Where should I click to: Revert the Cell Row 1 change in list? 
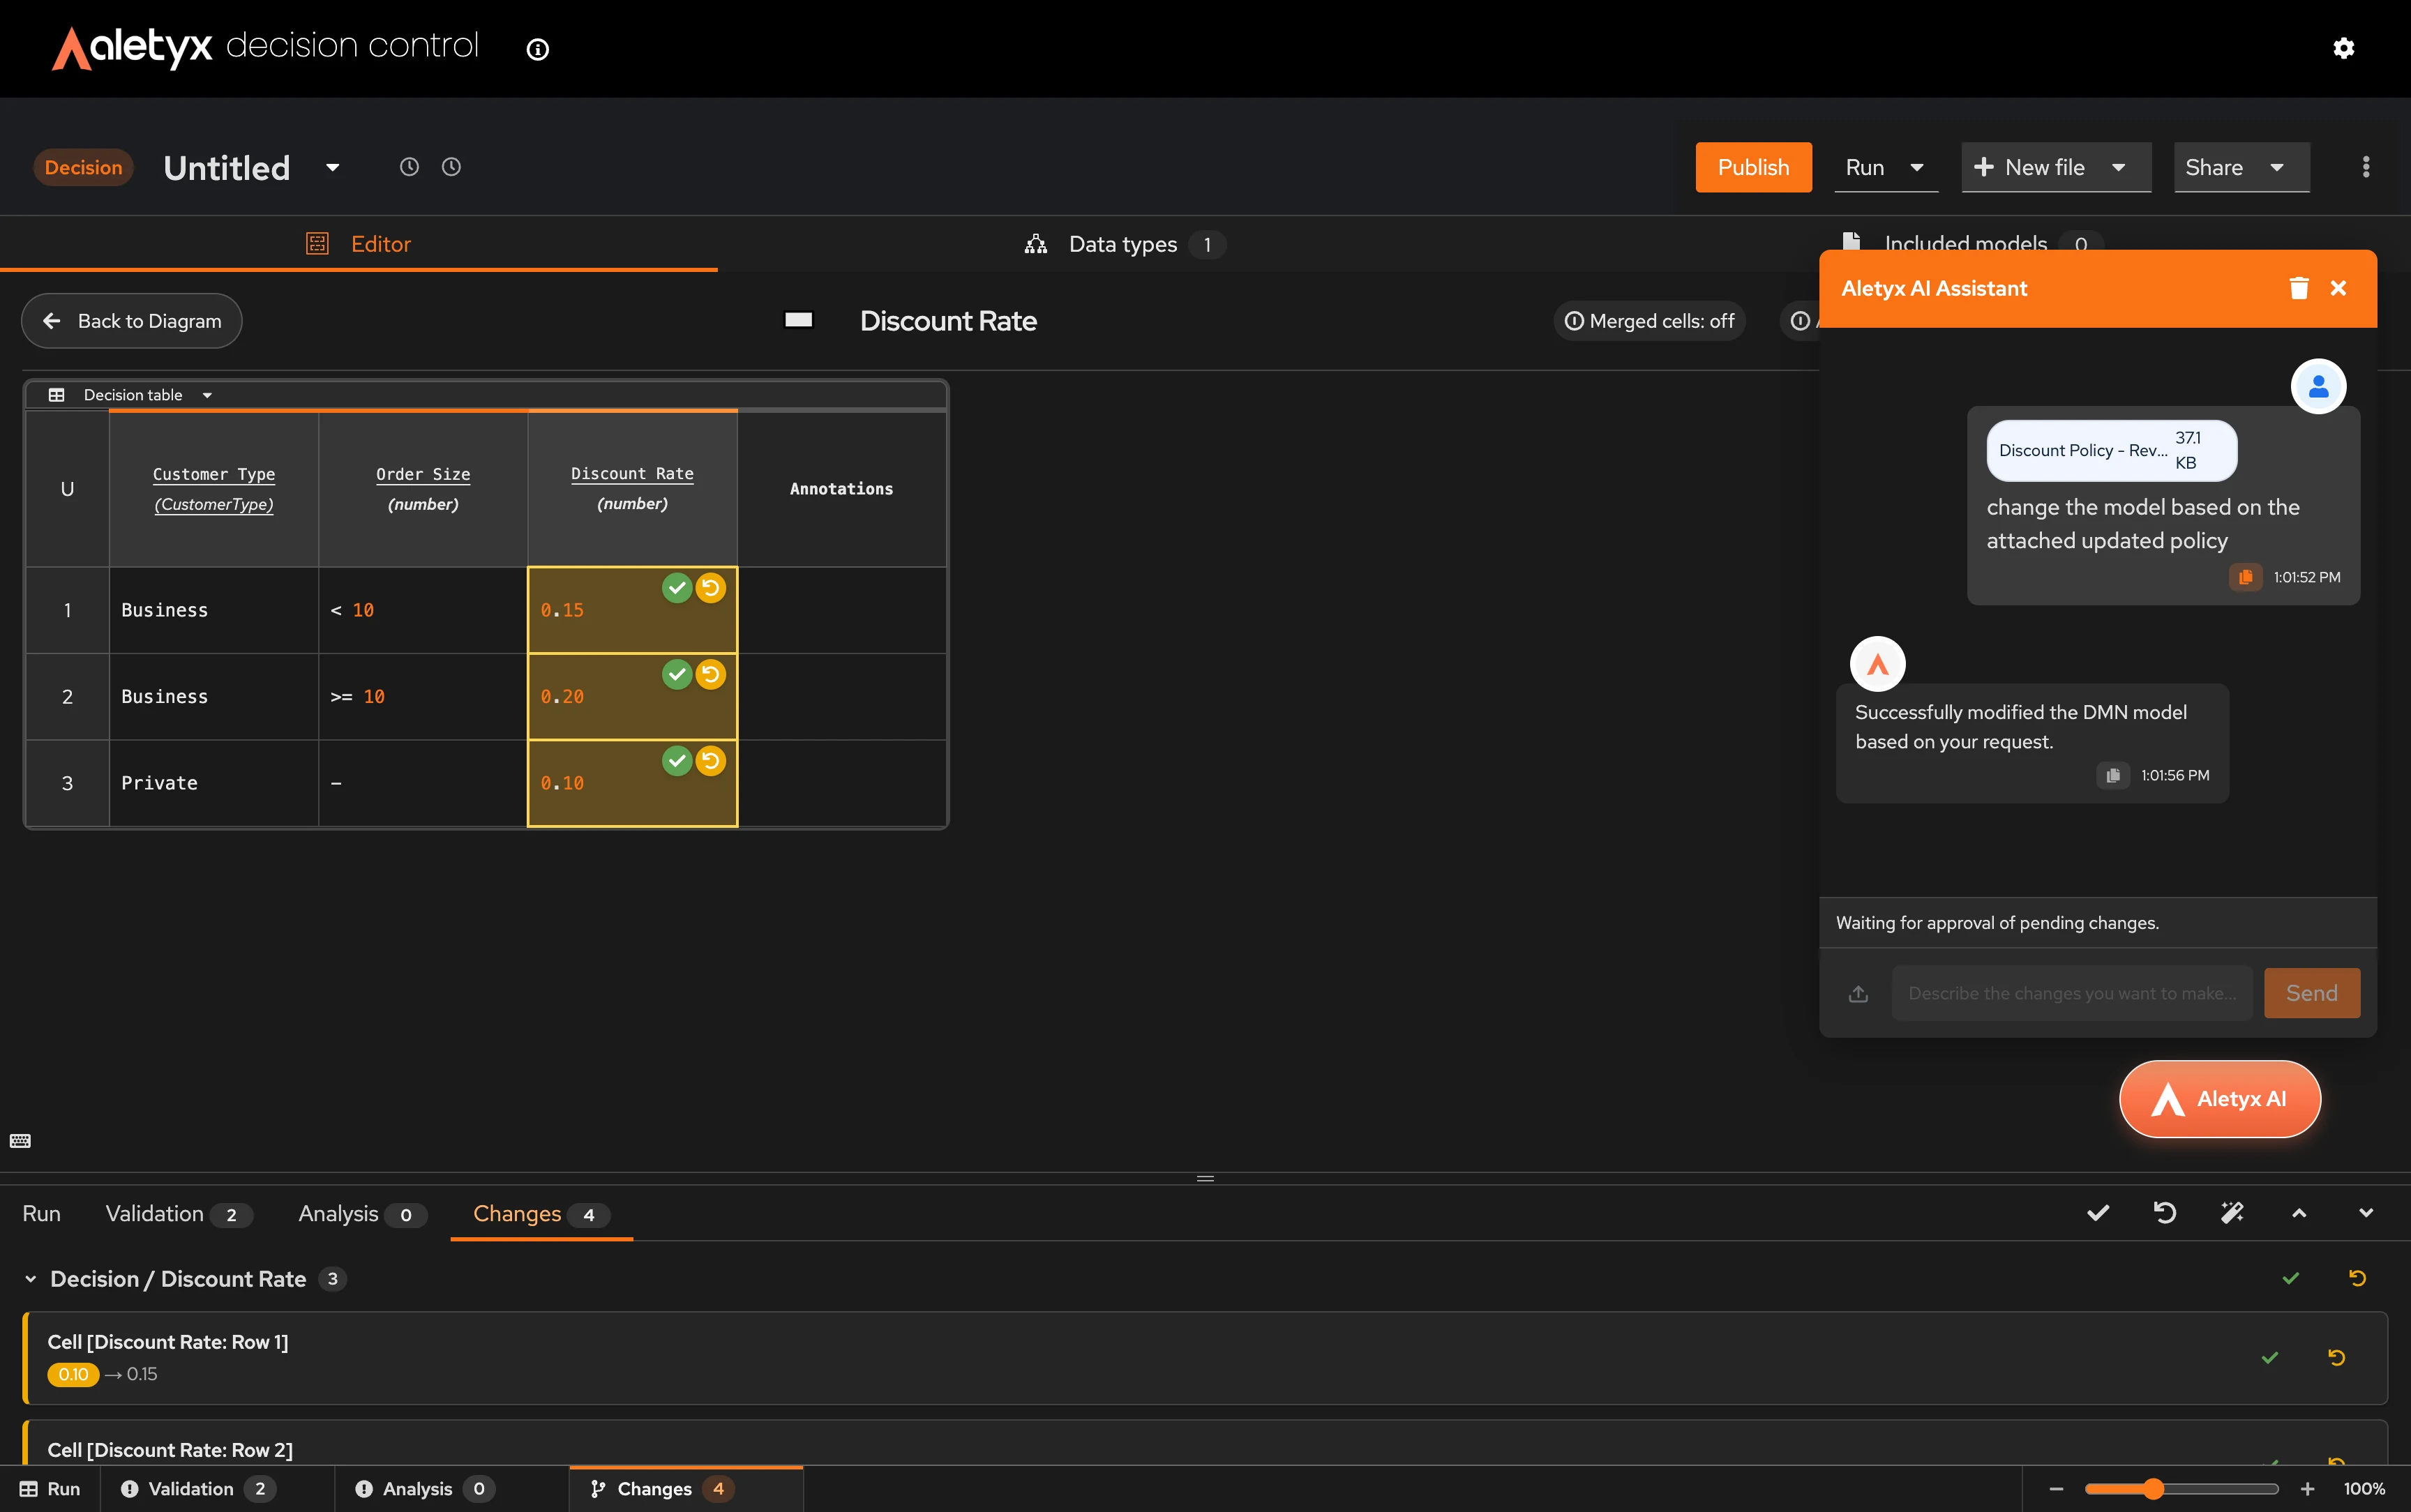coord(2337,1357)
